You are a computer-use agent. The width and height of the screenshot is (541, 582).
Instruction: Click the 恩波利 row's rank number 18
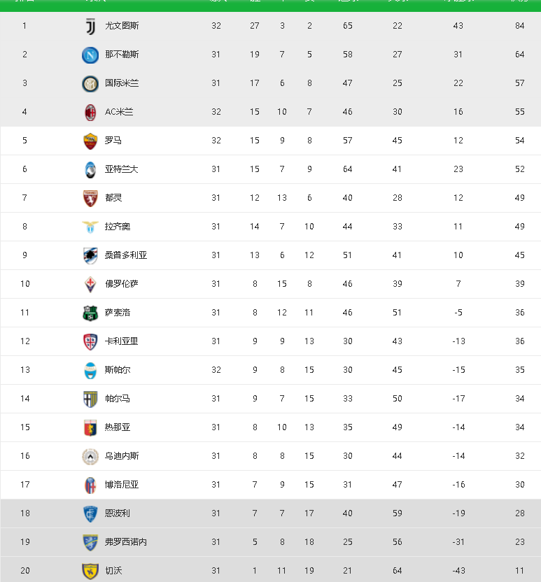click(x=25, y=513)
